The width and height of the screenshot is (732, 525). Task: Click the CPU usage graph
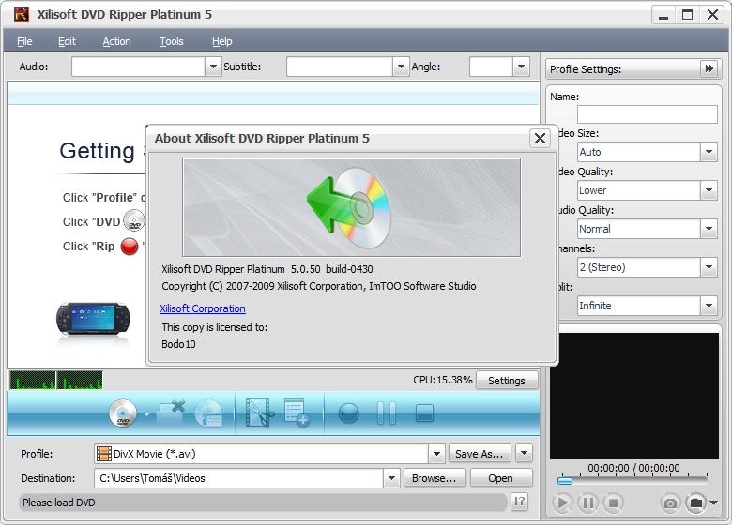pyautogui.click(x=56, y=381)
